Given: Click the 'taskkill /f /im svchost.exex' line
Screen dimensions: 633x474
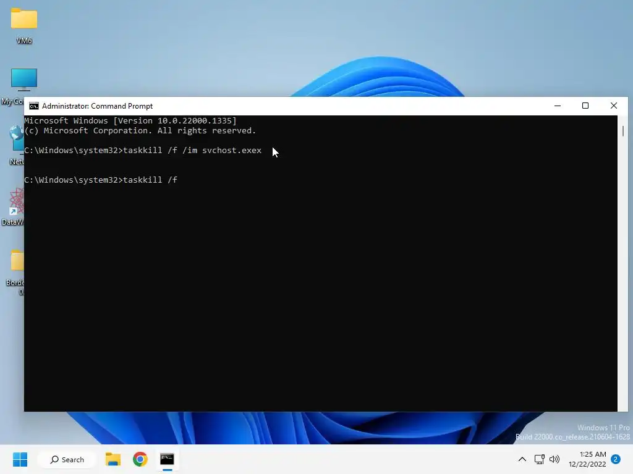Looking at the screenshot, I should pyautogui.click(x=143, y=151).
